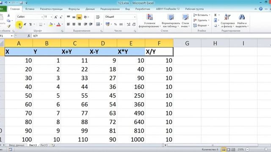Decrease indent icon
This screenshot has height=152, width=271.
click(x=86, y=24)
